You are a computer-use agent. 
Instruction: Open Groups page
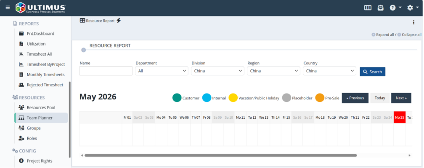34,128
